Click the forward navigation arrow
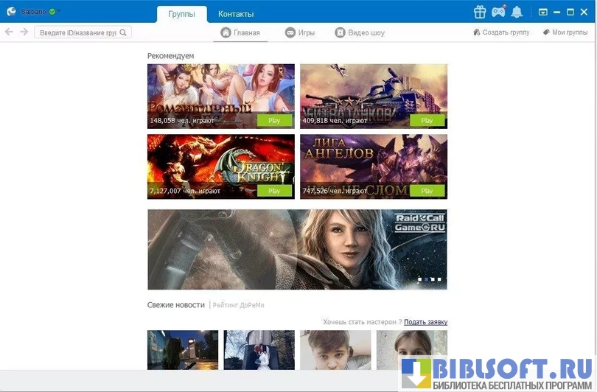597x392 pixels. (24, 32)
